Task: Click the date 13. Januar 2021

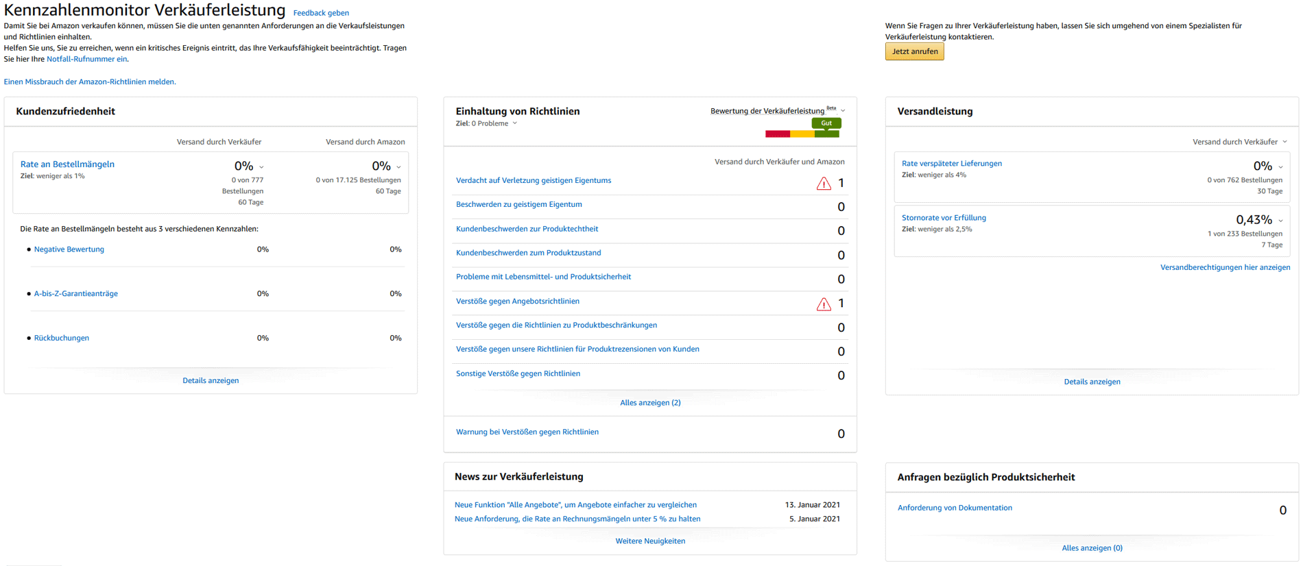Action: [x=813, y=505]
